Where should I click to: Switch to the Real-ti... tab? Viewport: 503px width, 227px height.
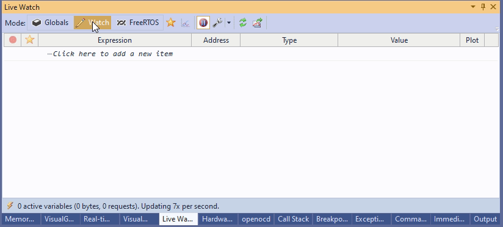coord(100,219)
